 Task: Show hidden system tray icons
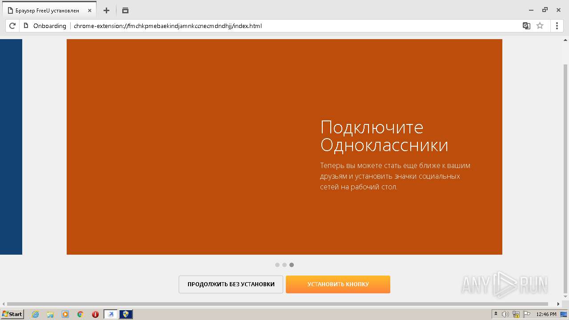496,314
